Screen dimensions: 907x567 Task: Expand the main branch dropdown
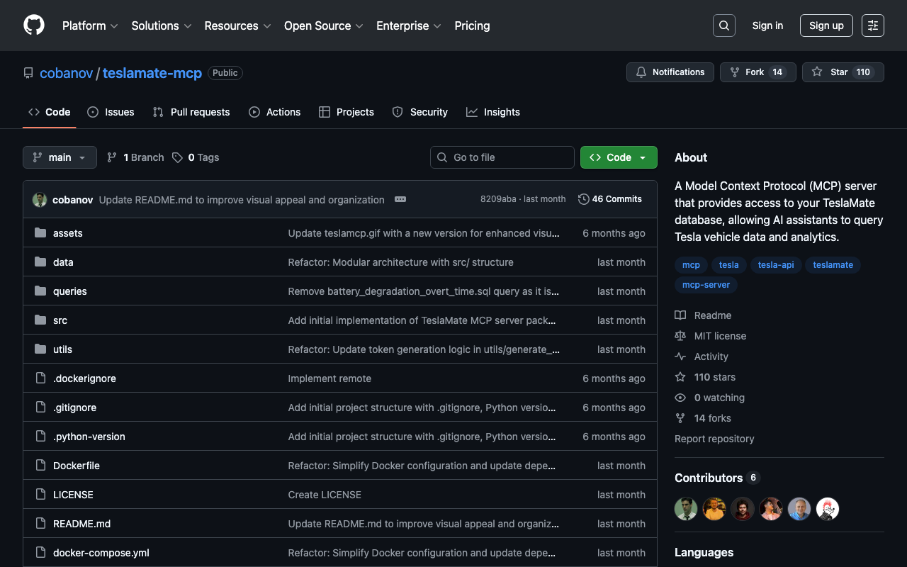click(60, 157)
